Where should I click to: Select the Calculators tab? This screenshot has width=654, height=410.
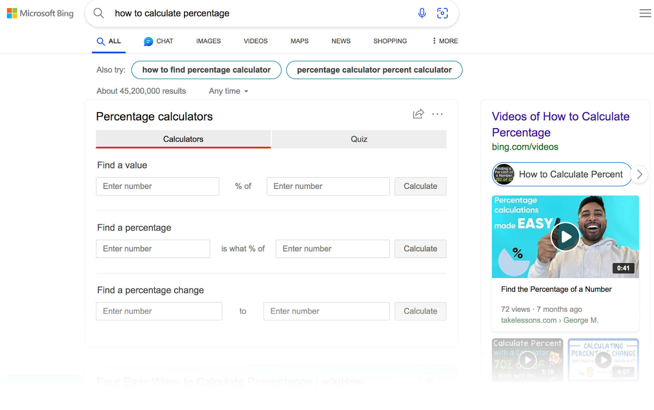tap(183, 139)
